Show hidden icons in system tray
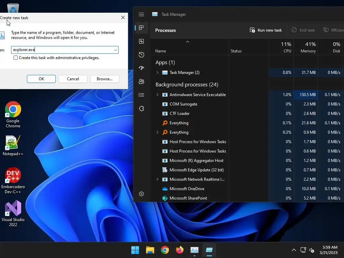The image size is (344, 258). (x=294, y=250)
